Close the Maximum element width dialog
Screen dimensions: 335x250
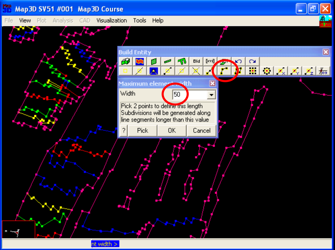[x=213, y=83]
